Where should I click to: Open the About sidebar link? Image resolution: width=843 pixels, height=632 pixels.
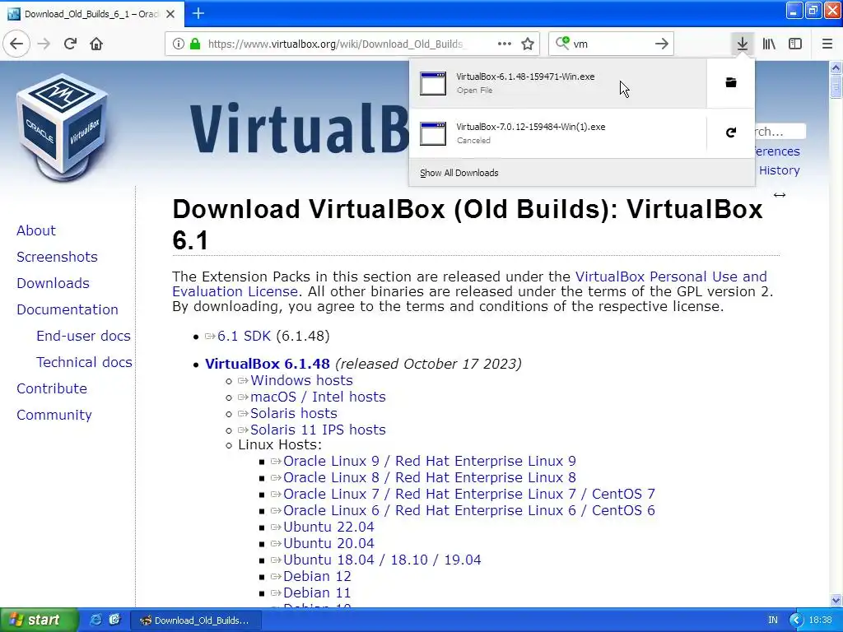[x=36, y=230]
